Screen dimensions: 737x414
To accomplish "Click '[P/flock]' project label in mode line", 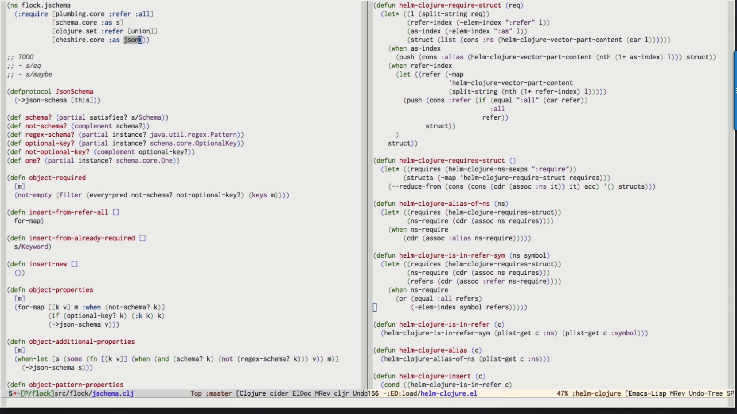I will 37,393.
